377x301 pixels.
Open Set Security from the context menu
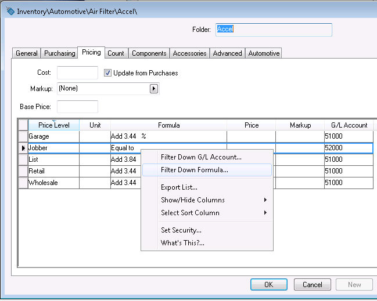181,230
